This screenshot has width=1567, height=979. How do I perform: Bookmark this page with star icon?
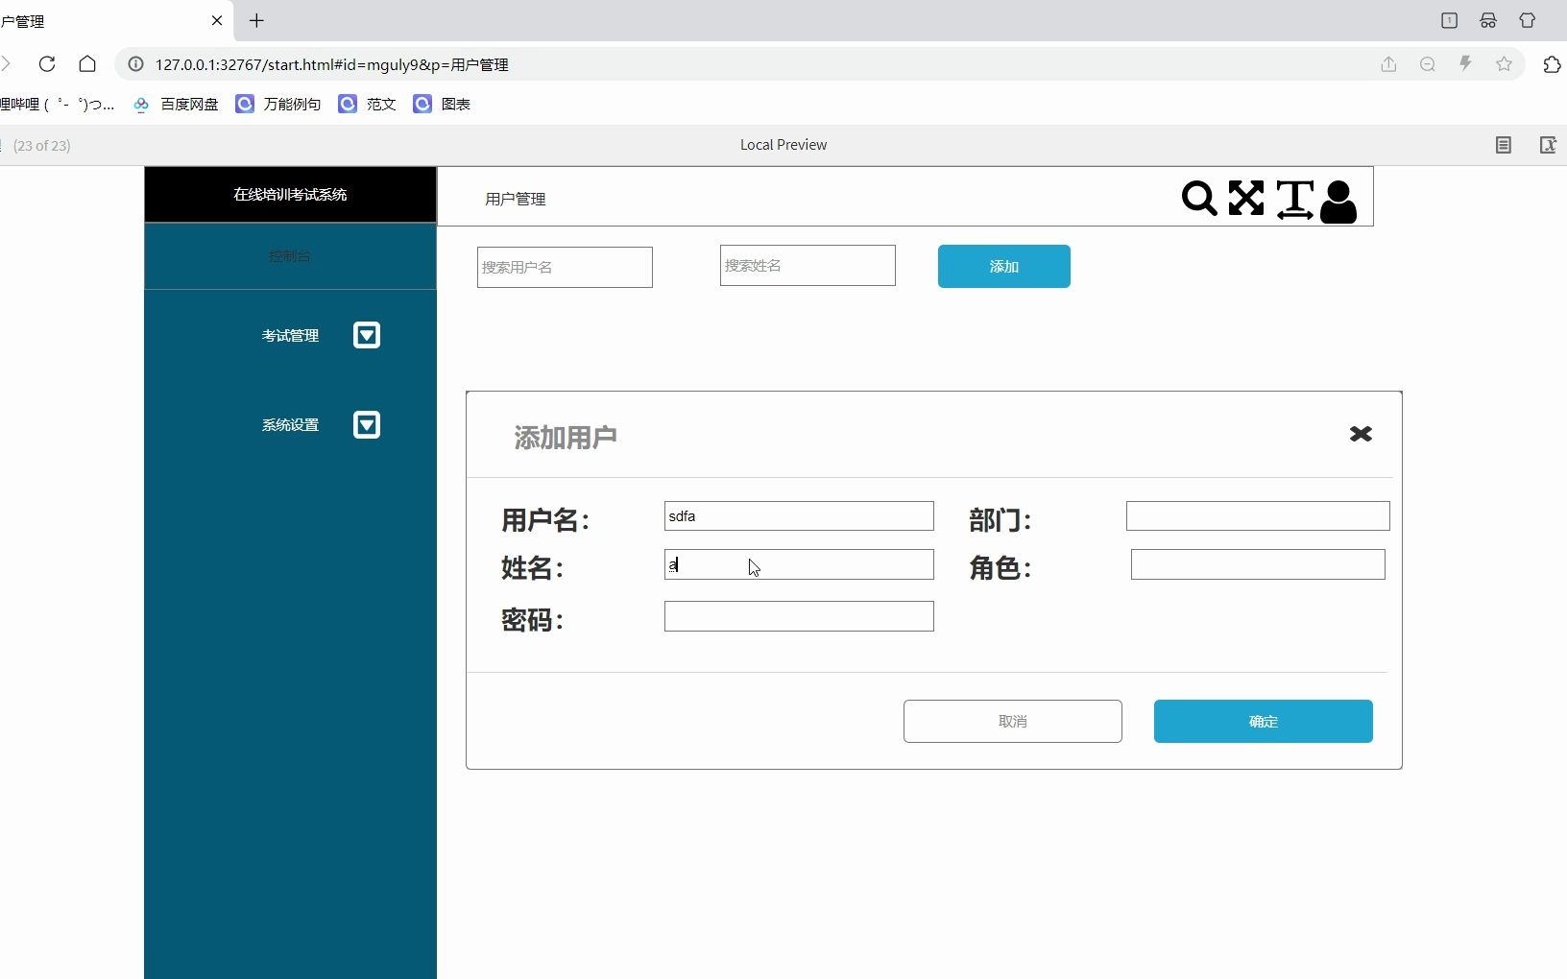point(1504,64)
